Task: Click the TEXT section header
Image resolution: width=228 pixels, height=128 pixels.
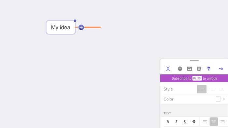Action: pyautogui.click(x=167, y=113)
